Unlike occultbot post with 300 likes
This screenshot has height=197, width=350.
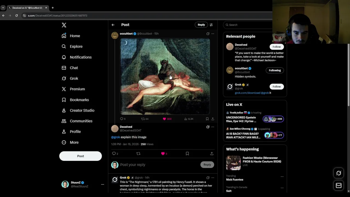pos(167,119)
